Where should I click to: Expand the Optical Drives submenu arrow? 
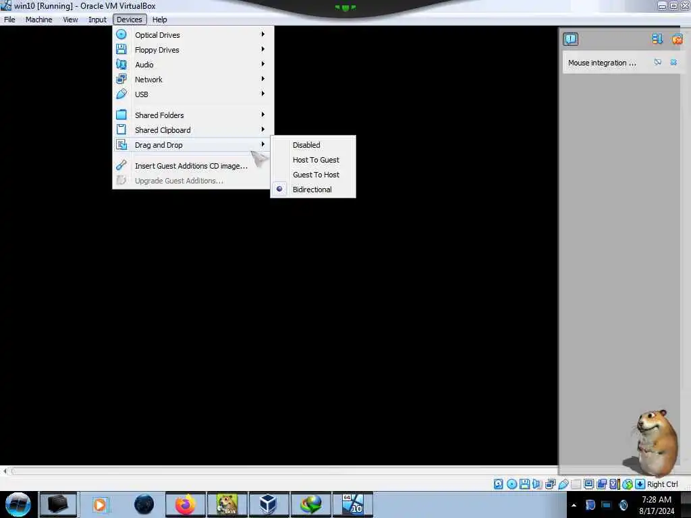coord(262,34)
